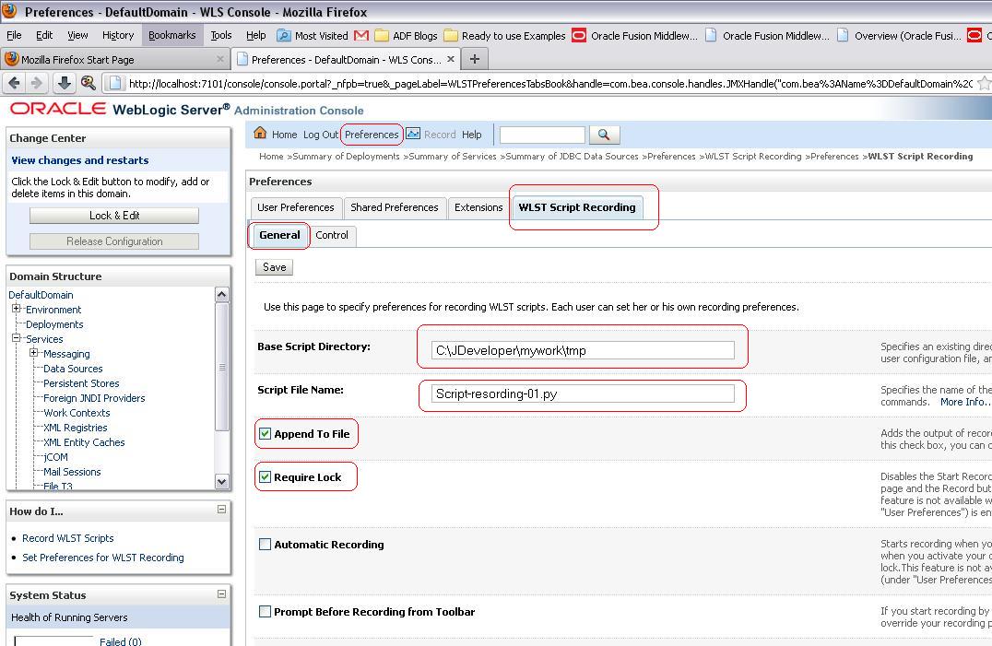Click More Info link beside Script File Name
The height and width of the screenshot is (646, 992).
pyautogui.click(x=964, y=402)
